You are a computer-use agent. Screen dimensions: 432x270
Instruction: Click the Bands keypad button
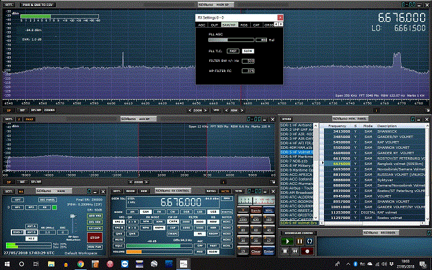pyautogui.click(x=256, y=211)
